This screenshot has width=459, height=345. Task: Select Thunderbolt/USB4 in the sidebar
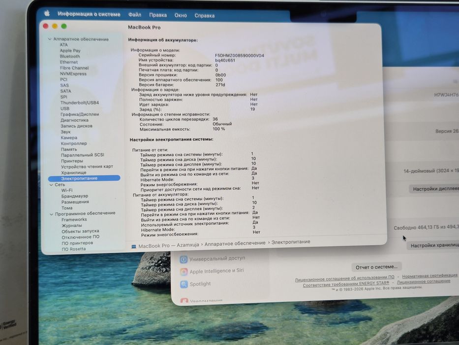(x=80, y=103)
